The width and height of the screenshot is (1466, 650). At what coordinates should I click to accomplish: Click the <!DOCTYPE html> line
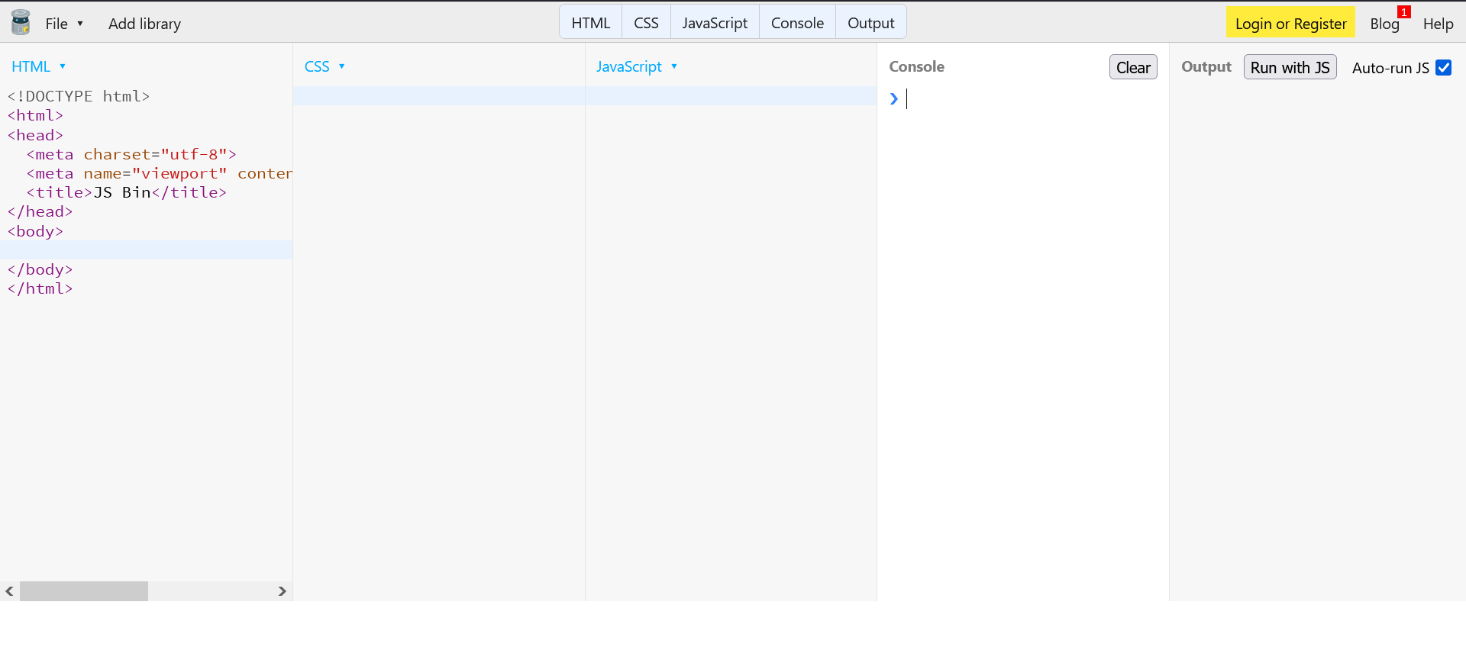79,96
